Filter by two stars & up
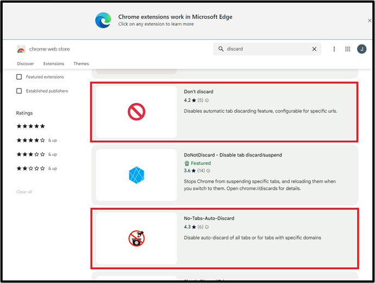375x283 pixels. click(36, 168)
